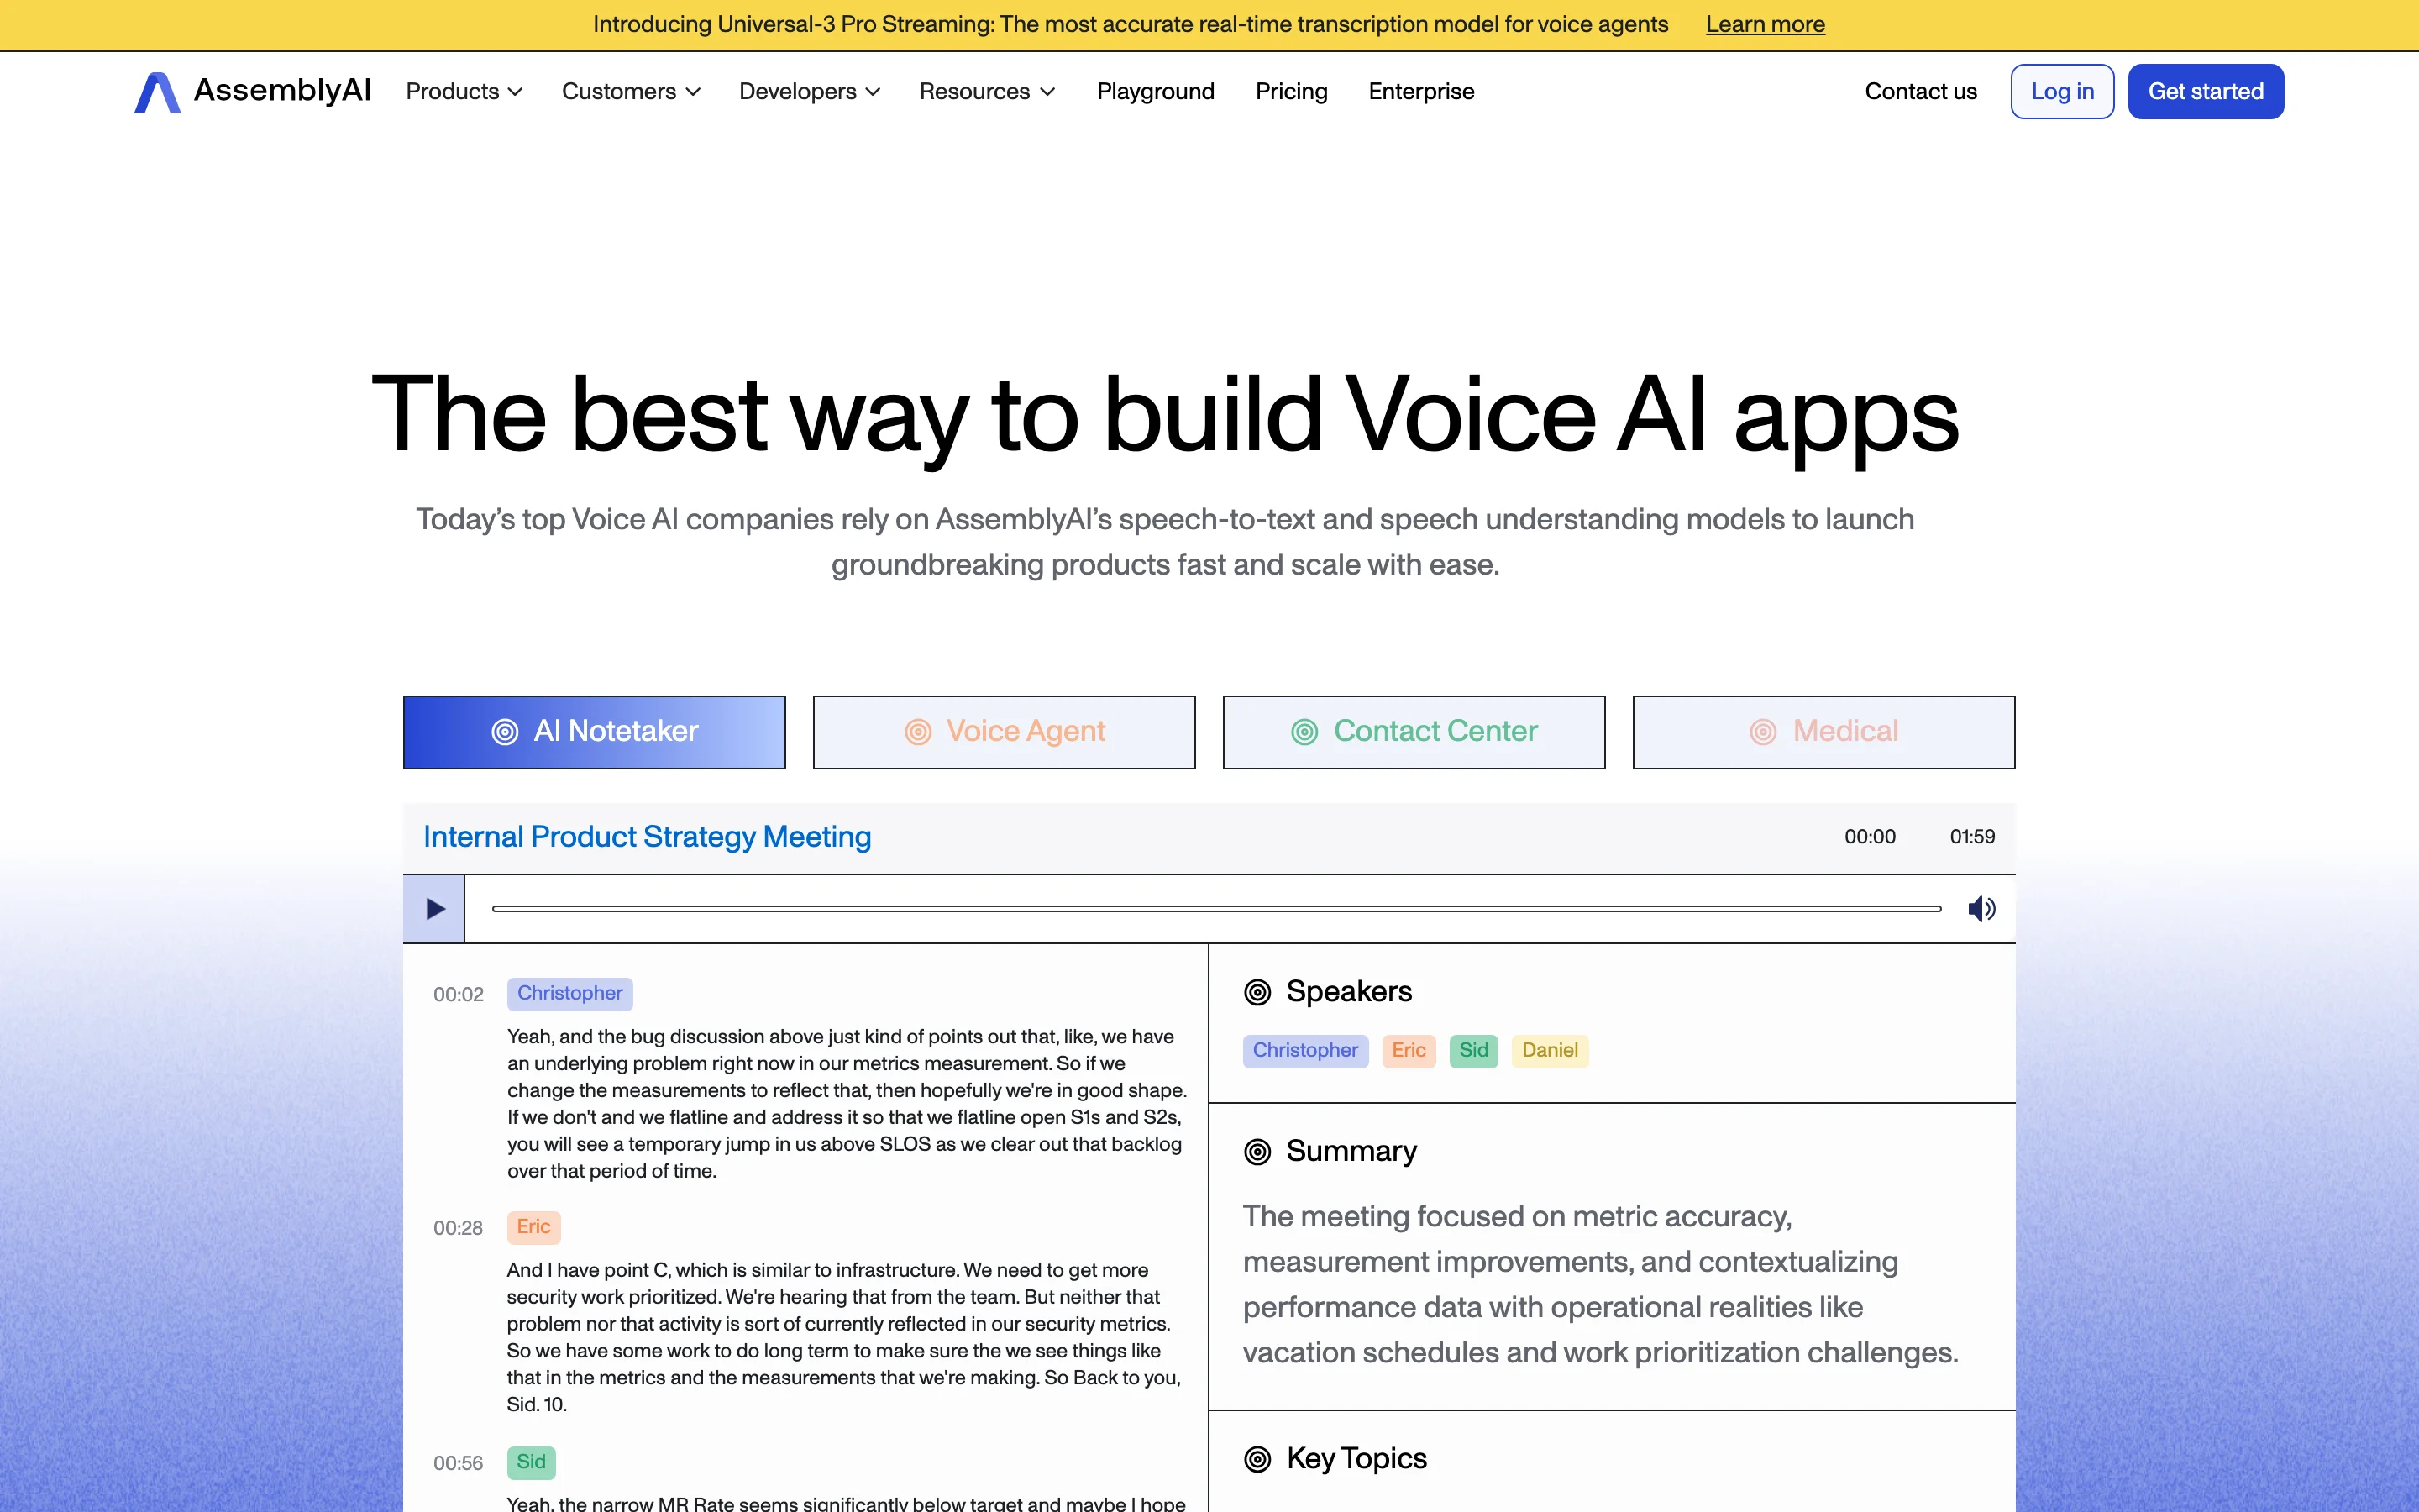Open the Contact Center tab

[x=1414, y=732]
